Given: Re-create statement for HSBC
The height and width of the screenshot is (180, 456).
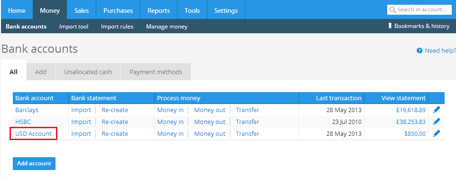Looking at the screenshot, I should [114, 122].
